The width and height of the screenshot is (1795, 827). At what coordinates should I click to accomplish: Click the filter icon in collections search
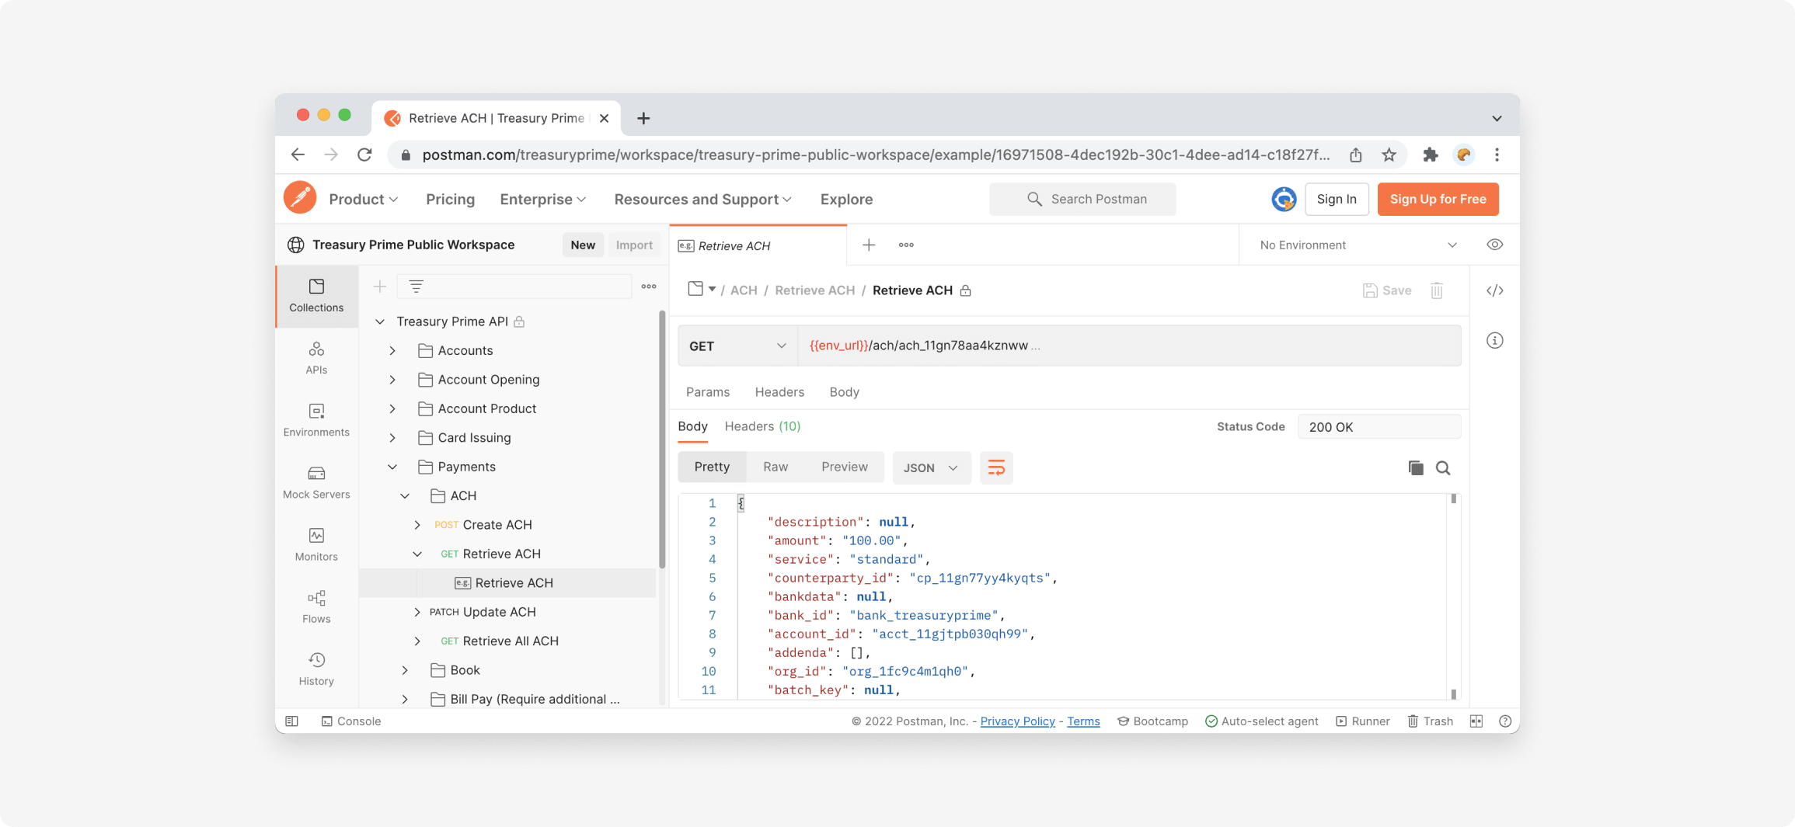click(x=417, y=287)
